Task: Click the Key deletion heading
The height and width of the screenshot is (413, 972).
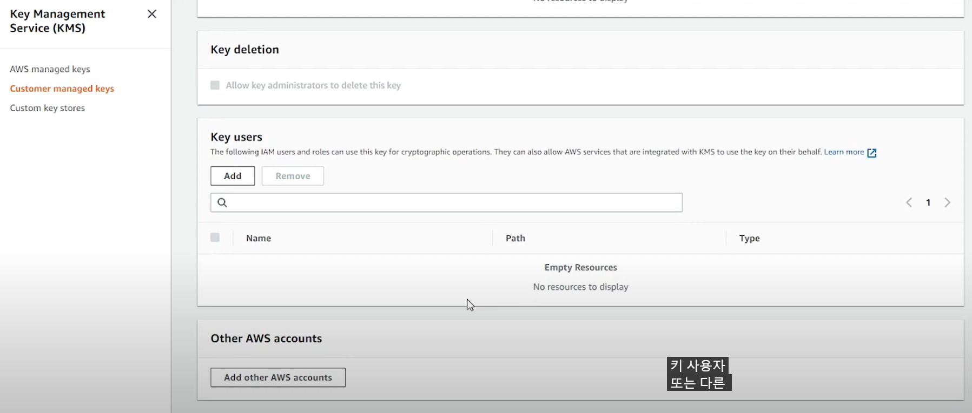Action: pos(244,50)
